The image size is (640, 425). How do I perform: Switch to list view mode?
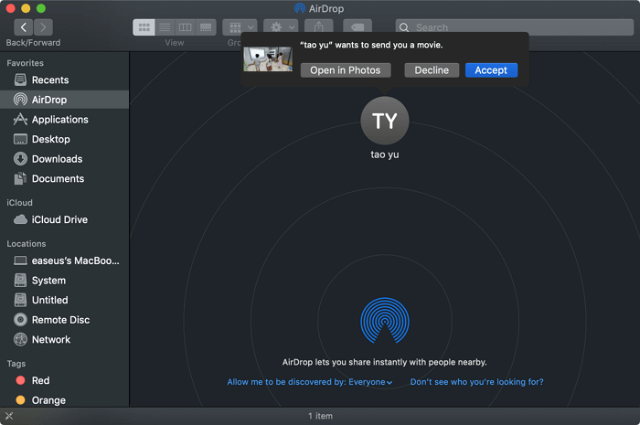pos(165,27)
